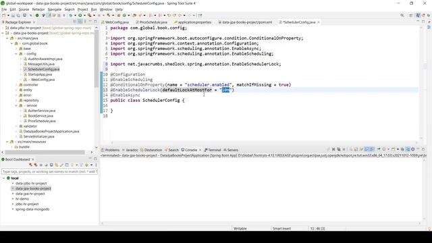432x243 pixels.
Task: Collapse the service package node
Action: coord(16,105)
